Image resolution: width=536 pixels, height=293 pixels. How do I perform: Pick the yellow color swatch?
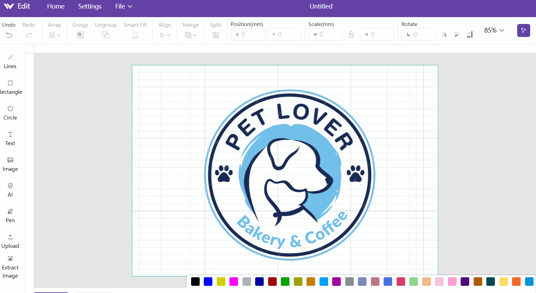point(221,281)
